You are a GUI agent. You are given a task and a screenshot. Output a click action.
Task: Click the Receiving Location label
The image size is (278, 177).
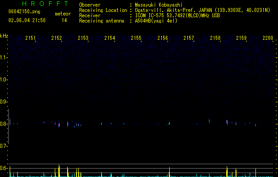point(103,10)
